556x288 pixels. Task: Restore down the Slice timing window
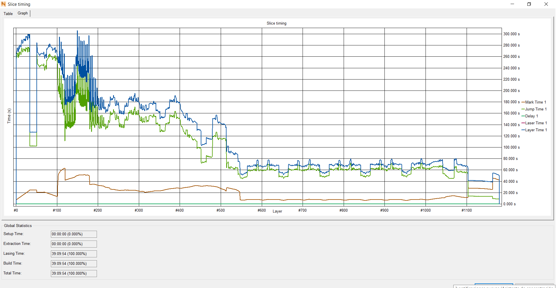click(x=529, y=4)
